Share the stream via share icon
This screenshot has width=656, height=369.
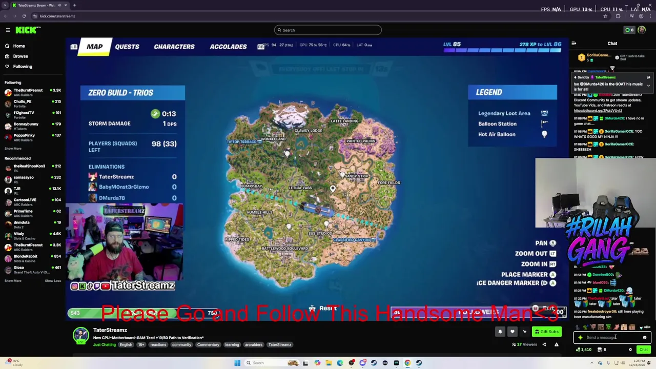point(544,345)
